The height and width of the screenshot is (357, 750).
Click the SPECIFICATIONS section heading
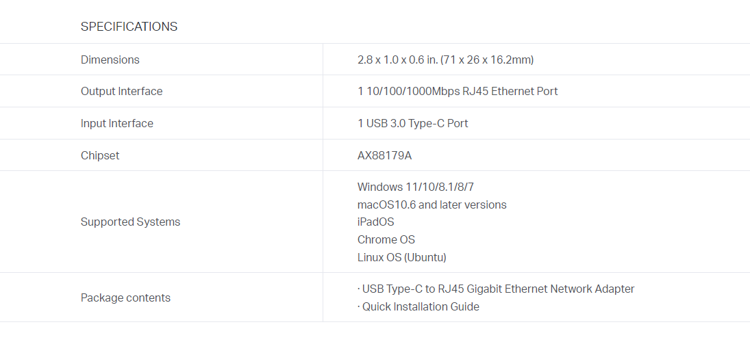tap(129, 27)
